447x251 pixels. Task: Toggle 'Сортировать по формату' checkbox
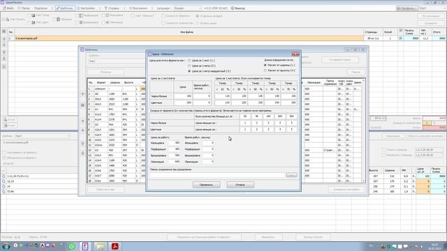(x=4, y=153)
